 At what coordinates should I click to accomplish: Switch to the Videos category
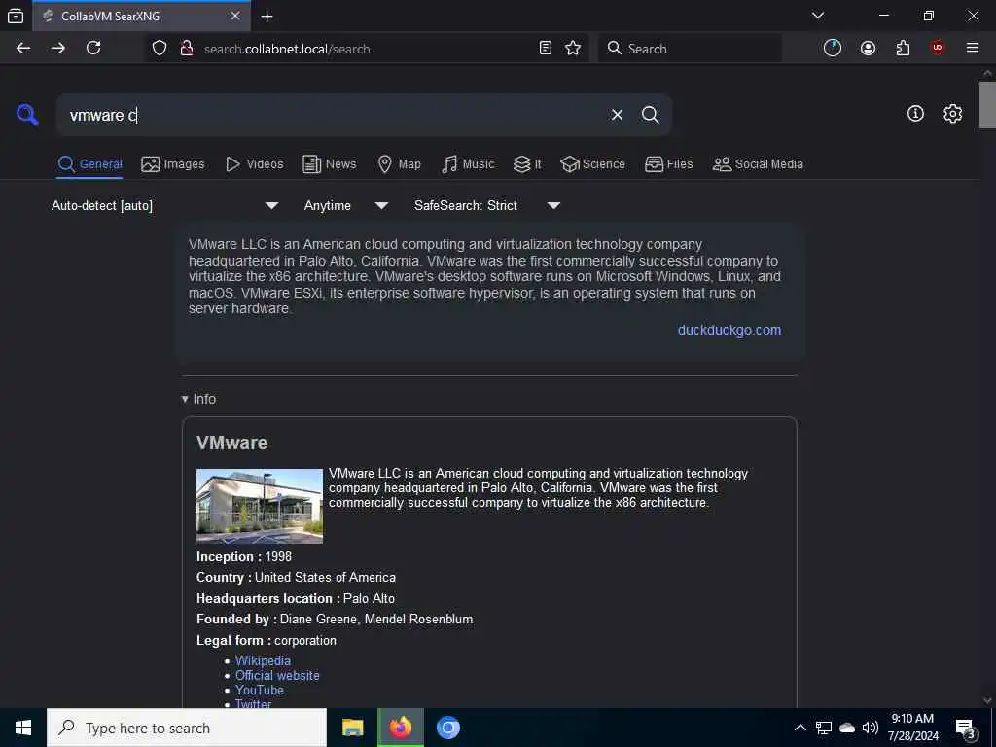click(254, 164)
